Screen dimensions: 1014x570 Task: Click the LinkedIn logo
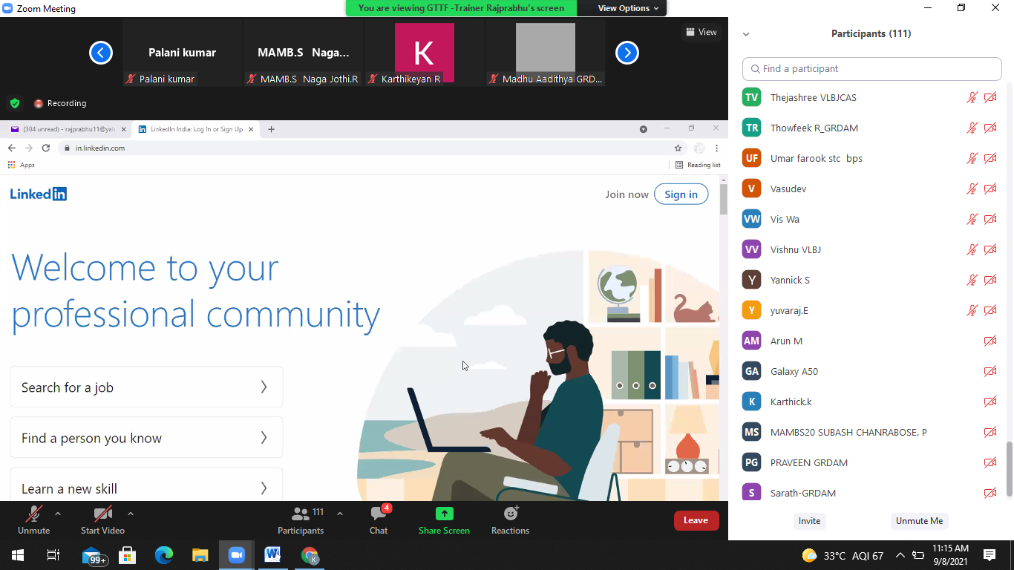(39, 194)
